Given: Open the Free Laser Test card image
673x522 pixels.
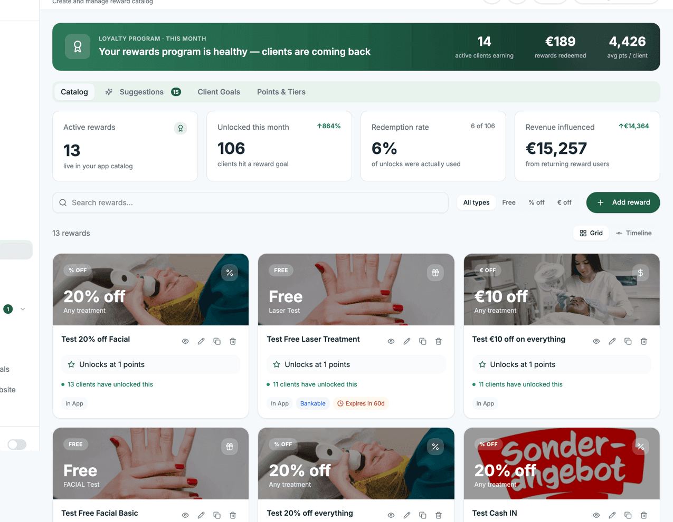Looking at the screenshot, I should click(356, 289).
